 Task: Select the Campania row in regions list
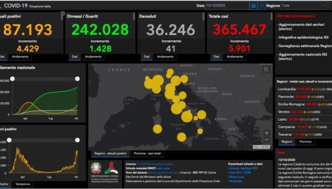click(x=305, y=127)
